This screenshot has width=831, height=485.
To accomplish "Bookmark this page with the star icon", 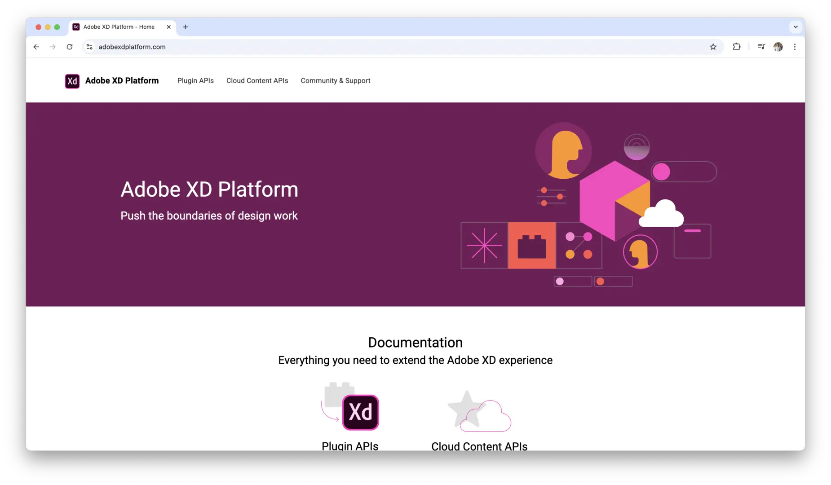I will (713, 47).
